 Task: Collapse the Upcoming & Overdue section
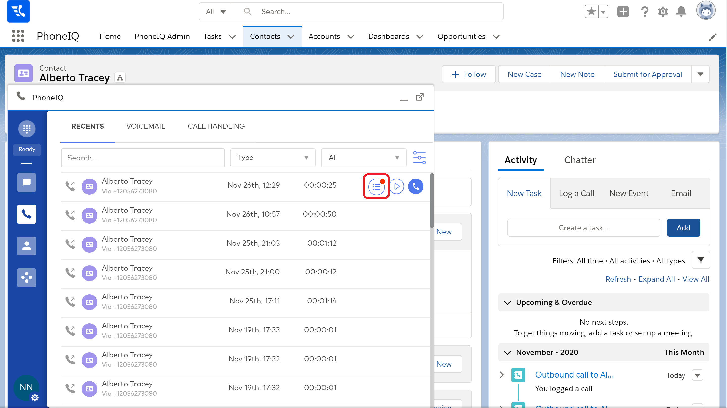507,303
